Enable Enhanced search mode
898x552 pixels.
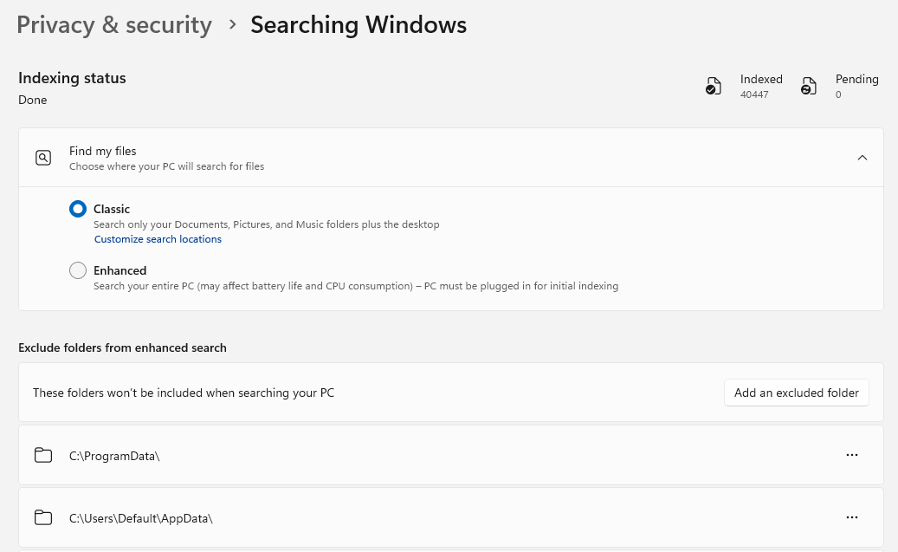pos(78,270)
